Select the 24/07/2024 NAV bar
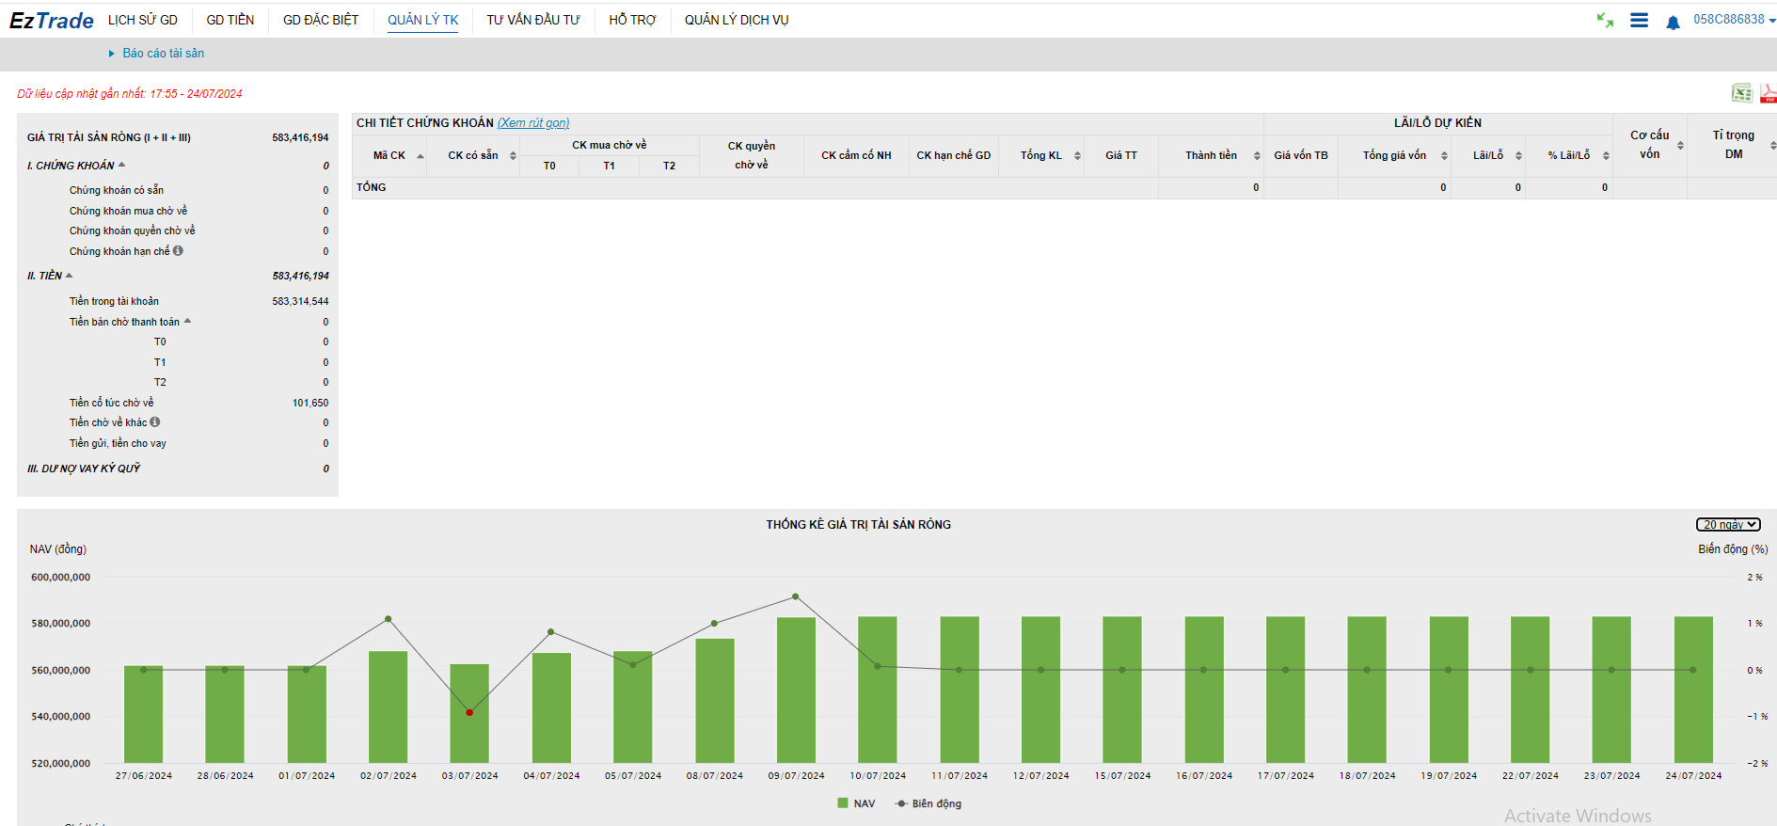This screenshot has width=1777, height=826. [1693, 690]
